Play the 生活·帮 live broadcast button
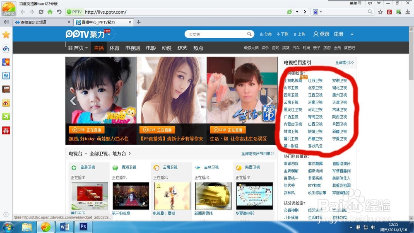 click(x=228, y=130)
